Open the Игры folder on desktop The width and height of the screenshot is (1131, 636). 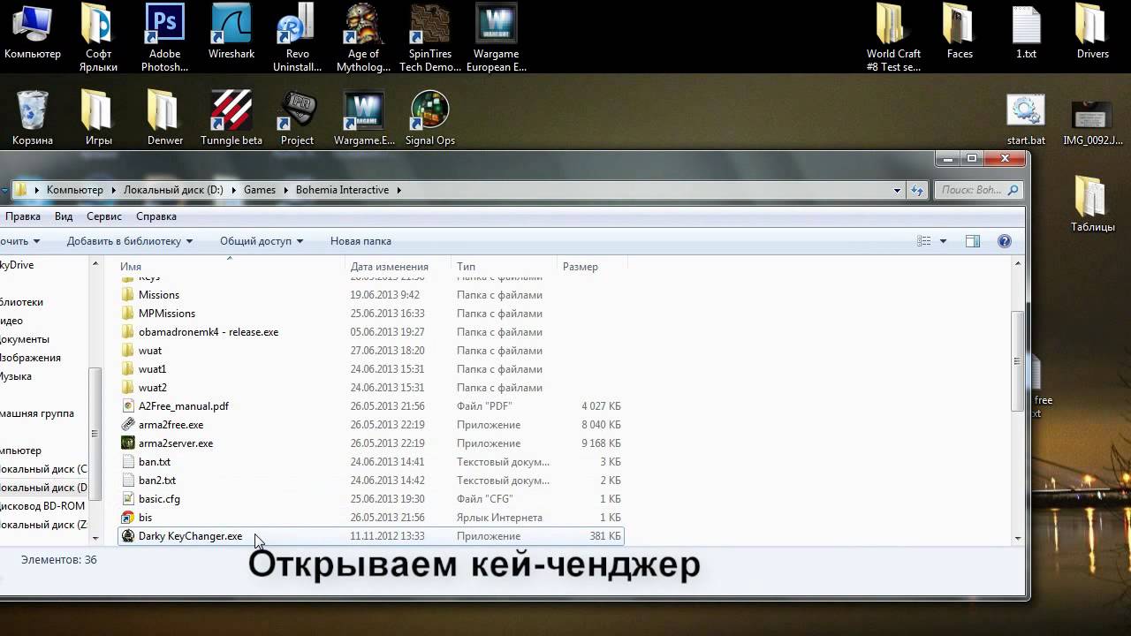[x=98, y=117]
